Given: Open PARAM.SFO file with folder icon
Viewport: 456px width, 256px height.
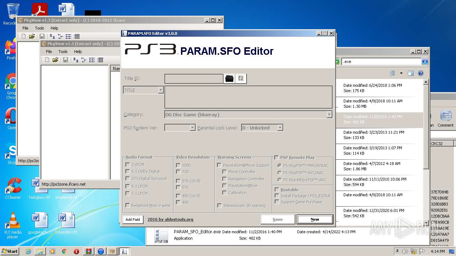Looking at the screenshot, I should (x=229, y=79).
